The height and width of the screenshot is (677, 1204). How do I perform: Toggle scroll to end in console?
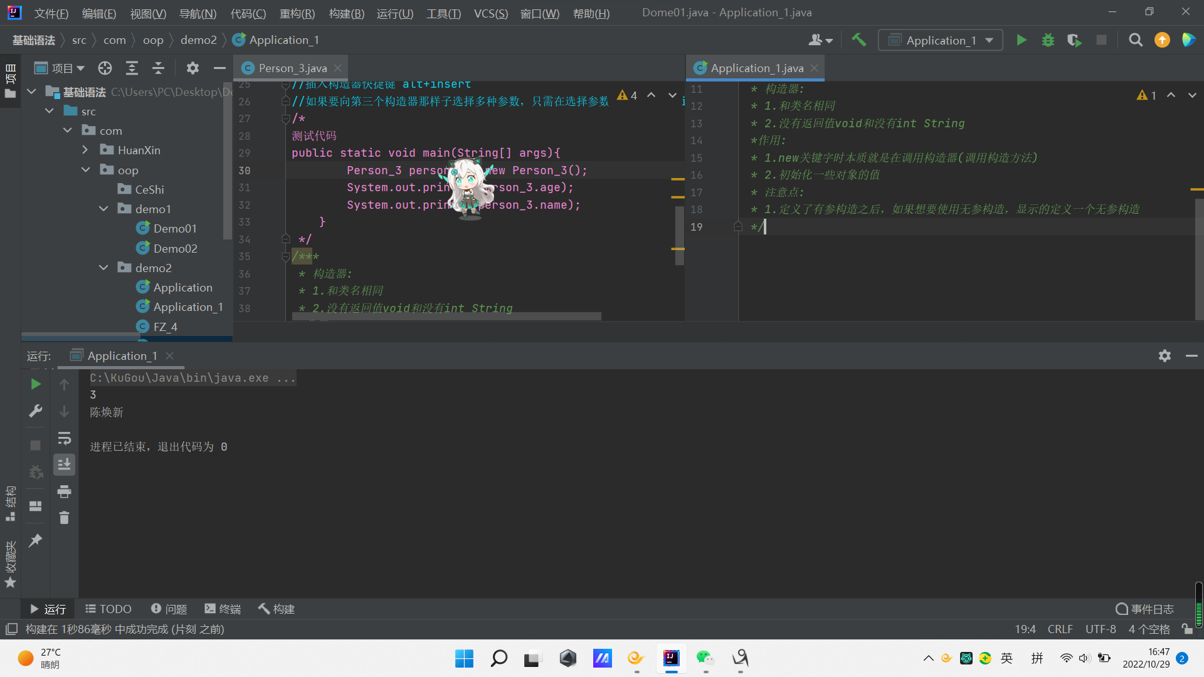(x=64, y=464)
